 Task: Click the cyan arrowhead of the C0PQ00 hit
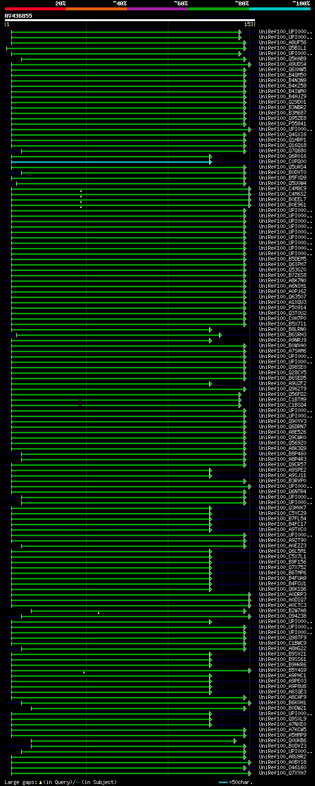pyautogui.click(x=211, y=162)
